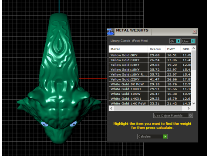This screenshot has width=209, height=156.
Task: Select the White Gold:9K PdW row
Action: coord(150,84)
